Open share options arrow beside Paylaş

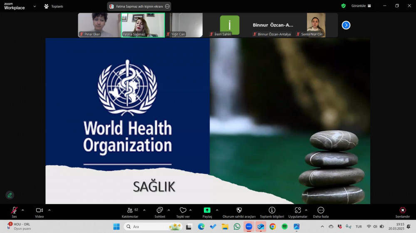[x=217, y=210]
